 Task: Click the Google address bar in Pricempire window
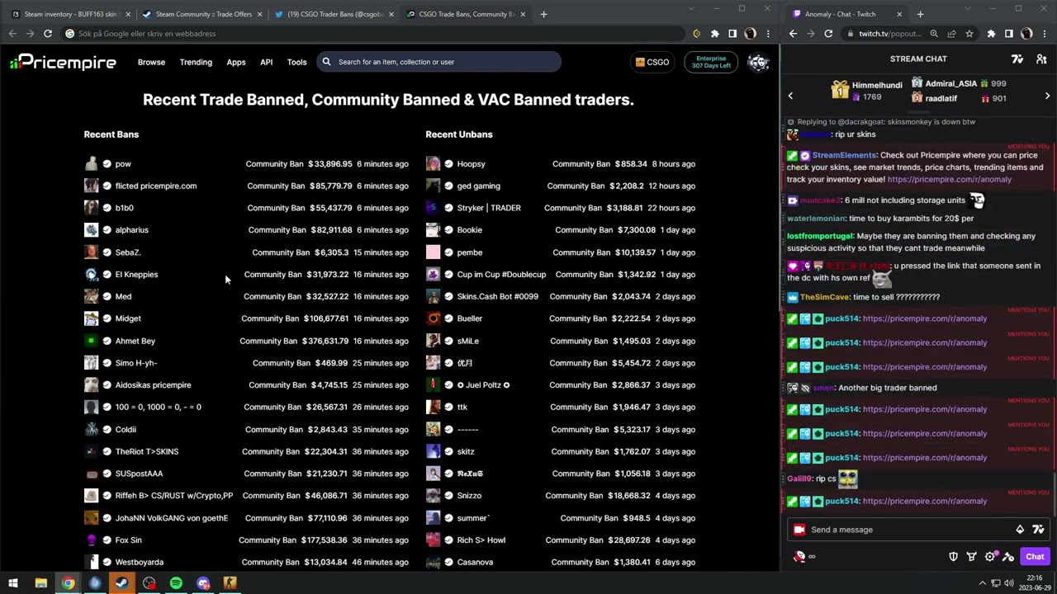coord(372,34)
